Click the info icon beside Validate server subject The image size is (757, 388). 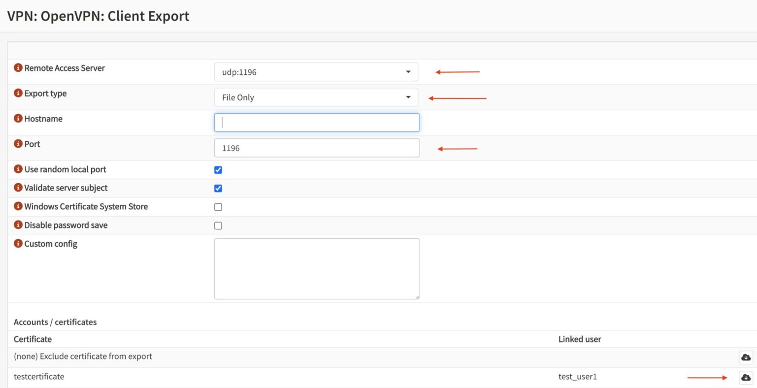[x=18, y=188]
